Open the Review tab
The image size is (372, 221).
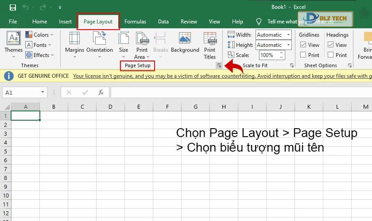(189, 22)
